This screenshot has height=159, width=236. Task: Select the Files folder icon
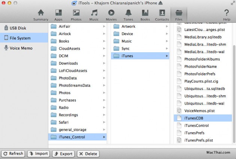tap(179, 13)
